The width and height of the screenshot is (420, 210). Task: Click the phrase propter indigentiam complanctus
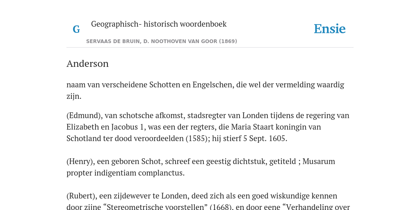[x=126, y=173]
